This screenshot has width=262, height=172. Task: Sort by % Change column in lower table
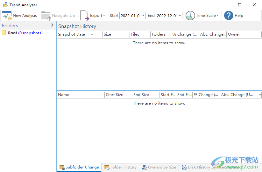tap(206, 95)
